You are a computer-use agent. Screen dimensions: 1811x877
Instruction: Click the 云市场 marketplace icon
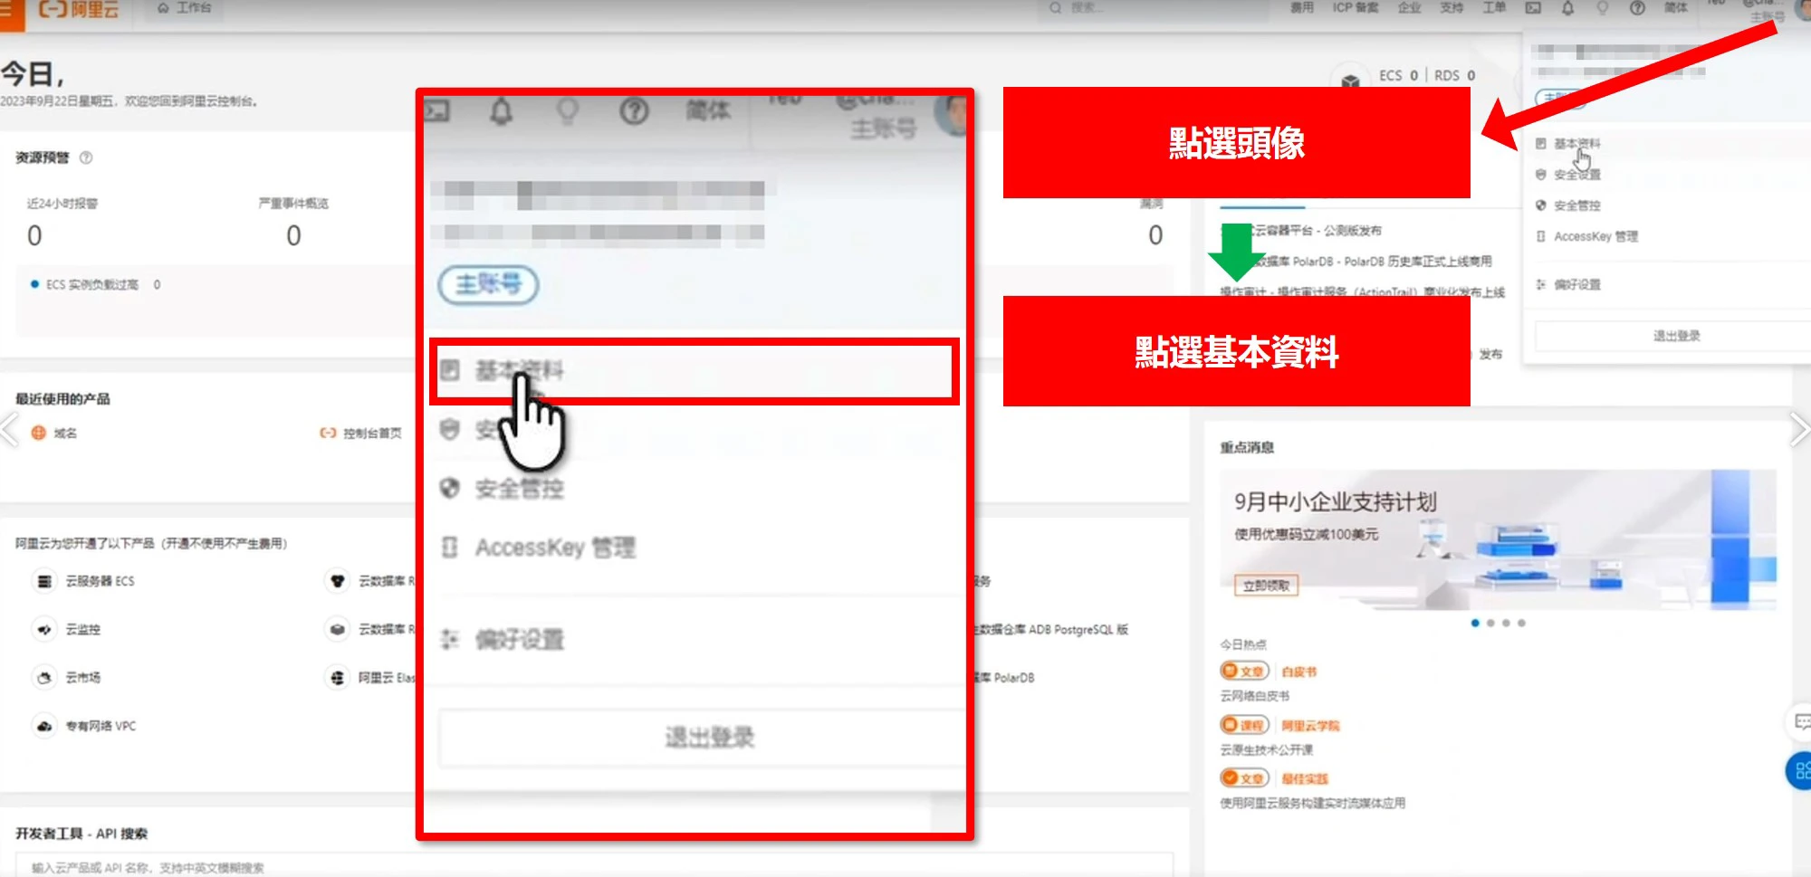43,677
